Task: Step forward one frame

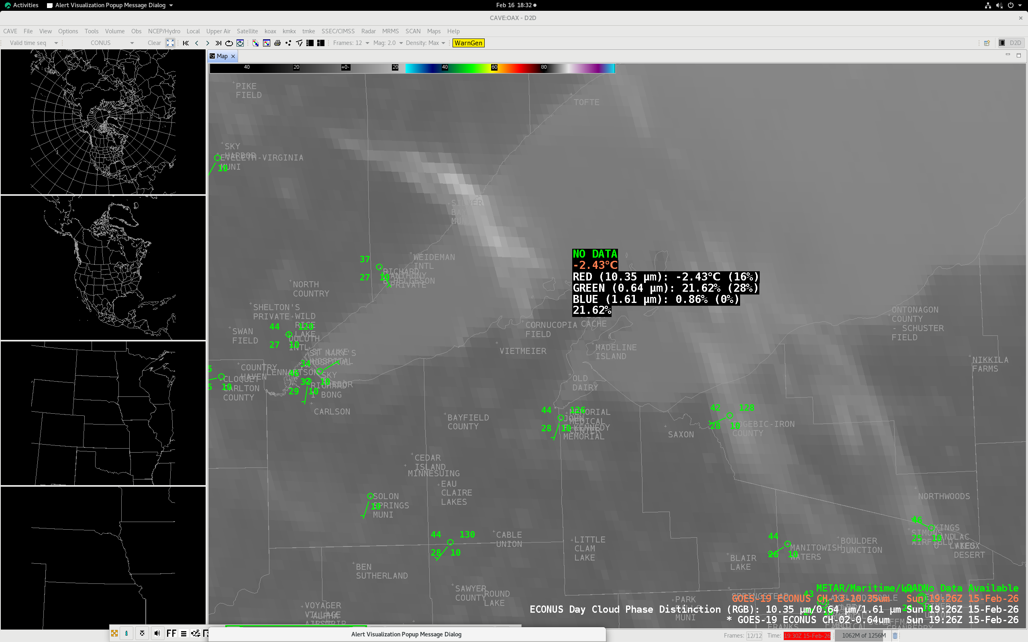Action: coord(207,43)
